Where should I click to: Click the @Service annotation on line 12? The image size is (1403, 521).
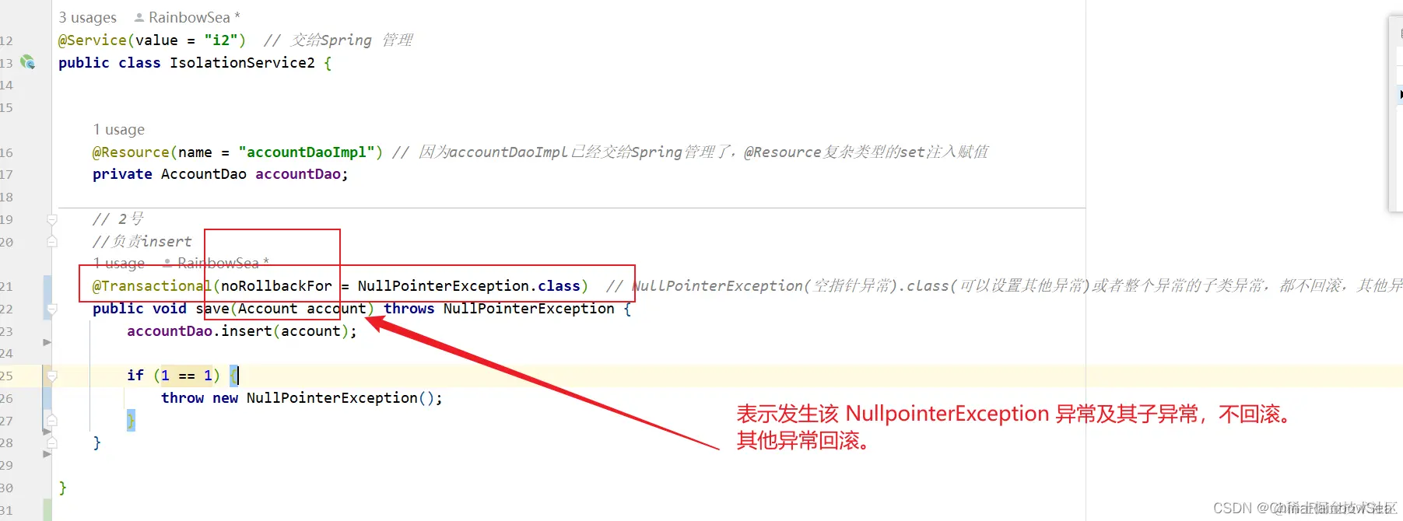[93, 40]
